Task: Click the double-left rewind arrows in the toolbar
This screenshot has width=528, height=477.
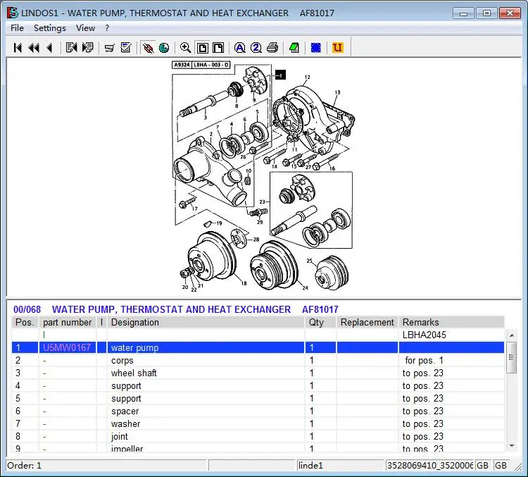Action: (x=34, y=48)
